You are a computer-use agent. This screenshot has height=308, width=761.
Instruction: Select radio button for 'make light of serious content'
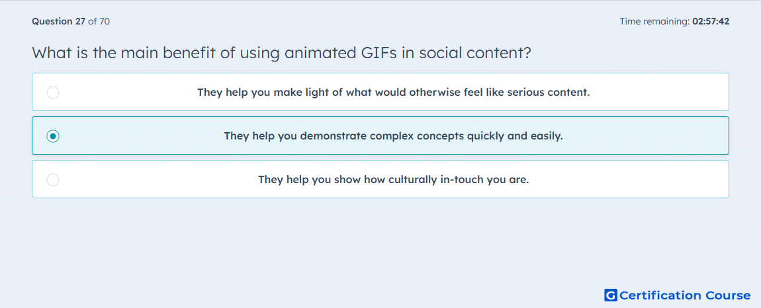(x=53, y=92)
